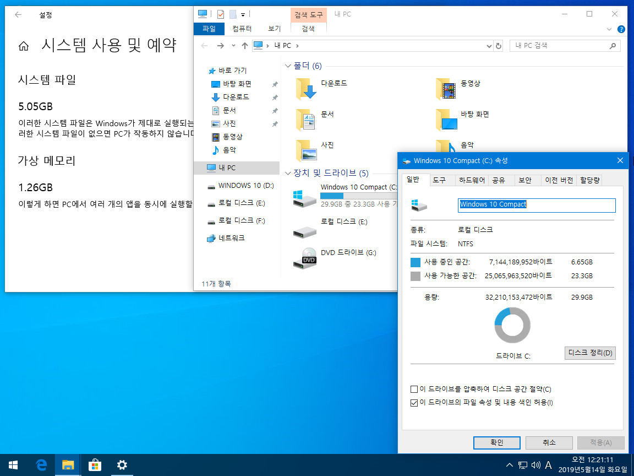Open the 보기 ribbon tab
Viewport: 634px width, 476px height.
pos(274,29)
